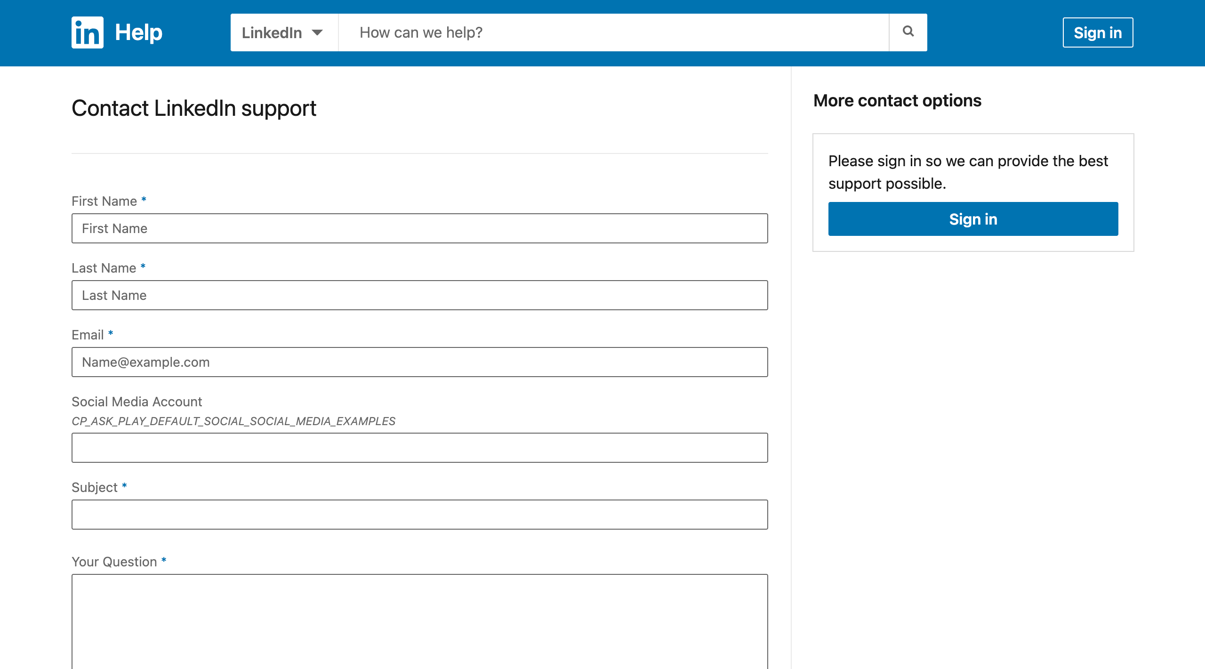Select the Last Name text box
1205x669 pixels.
click(x=419, y=295)
